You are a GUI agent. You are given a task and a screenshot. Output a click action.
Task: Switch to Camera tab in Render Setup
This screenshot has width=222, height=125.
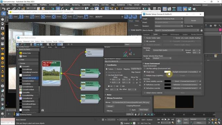coord(164,34)
